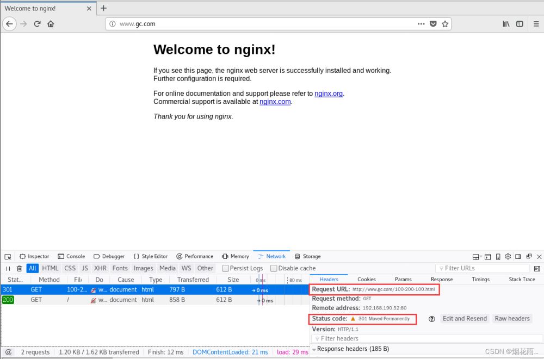Switch to the Performance panel
The width and height of the screenshot is (544, 359).
pyautogui.click(x=195, y=256)
